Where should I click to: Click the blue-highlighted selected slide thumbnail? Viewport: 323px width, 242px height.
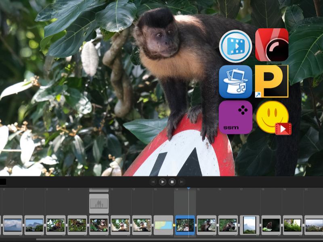point(185,225)
